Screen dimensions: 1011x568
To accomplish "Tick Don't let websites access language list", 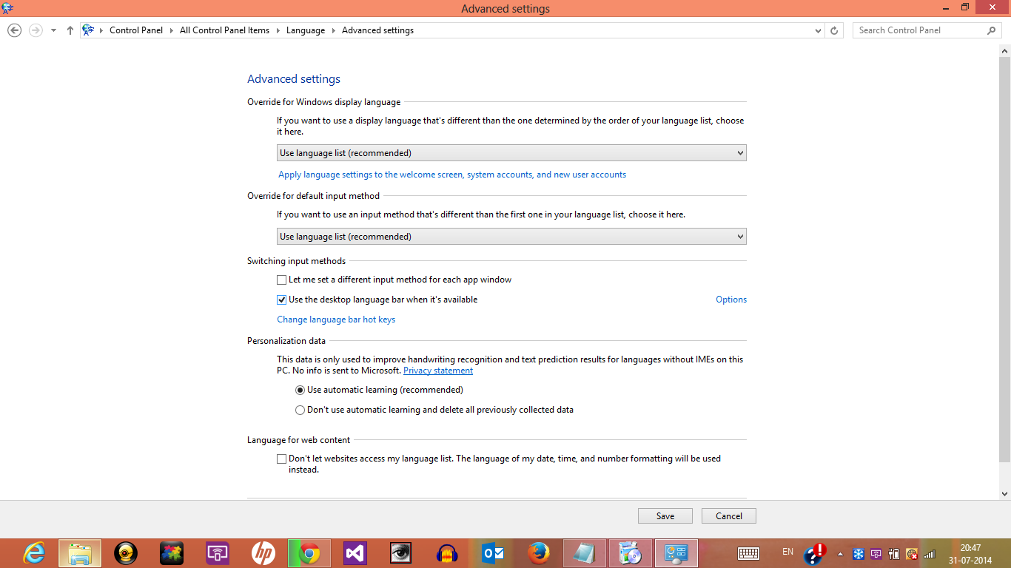I will pyautogui.click(x=281, y=459).
